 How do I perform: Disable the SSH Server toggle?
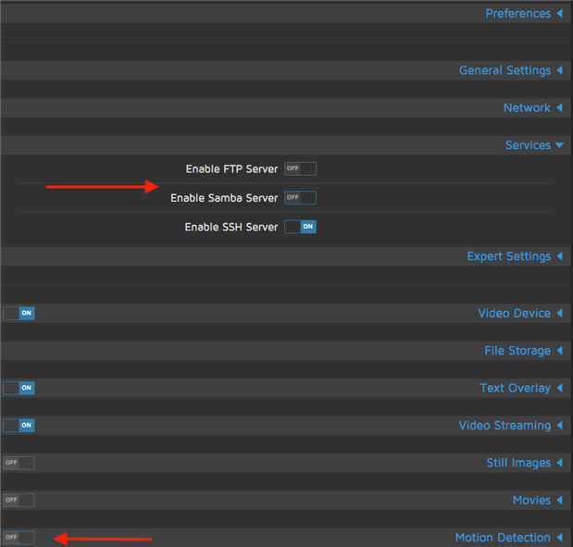pos(300,226)
